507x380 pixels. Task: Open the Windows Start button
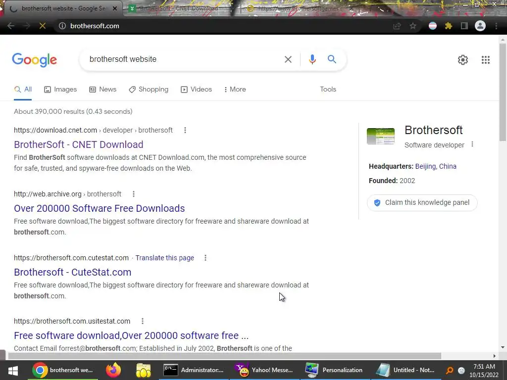(13, 370)
